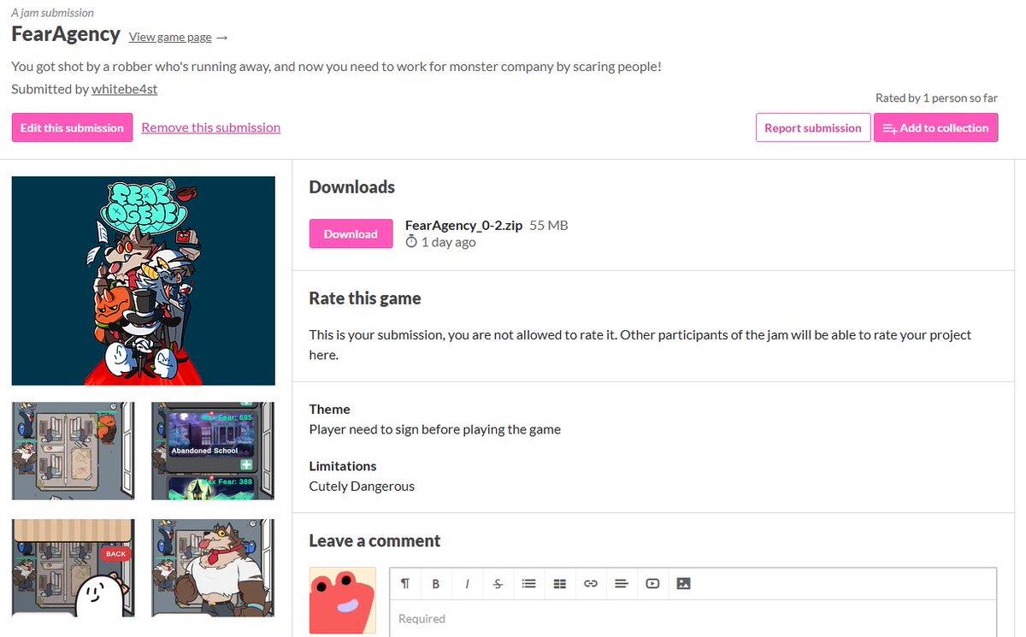
Task: Open whitebe4st author profile link
Action: (x=124, y=89)
